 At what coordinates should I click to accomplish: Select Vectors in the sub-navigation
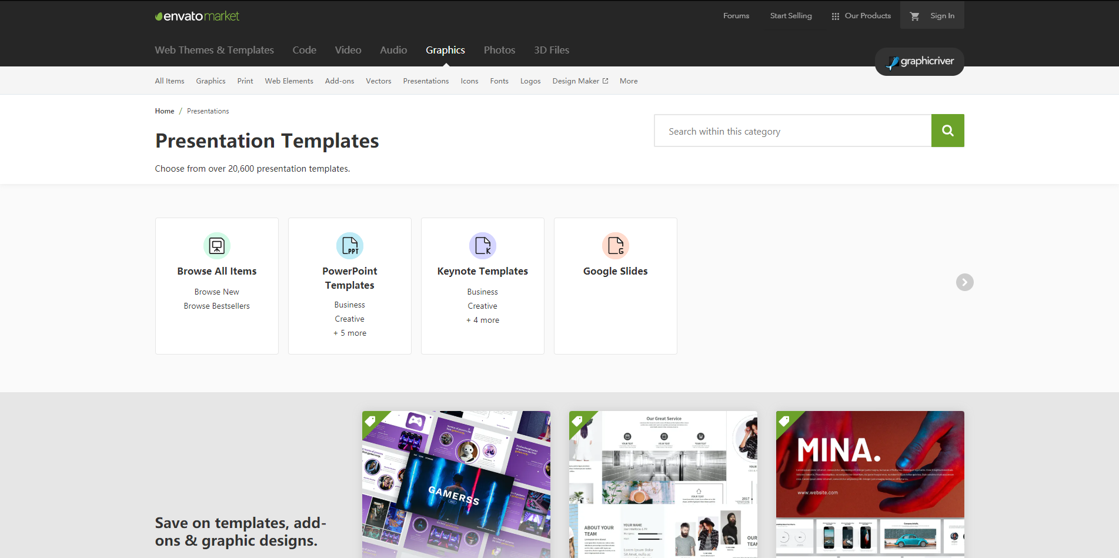pos(378,81)
